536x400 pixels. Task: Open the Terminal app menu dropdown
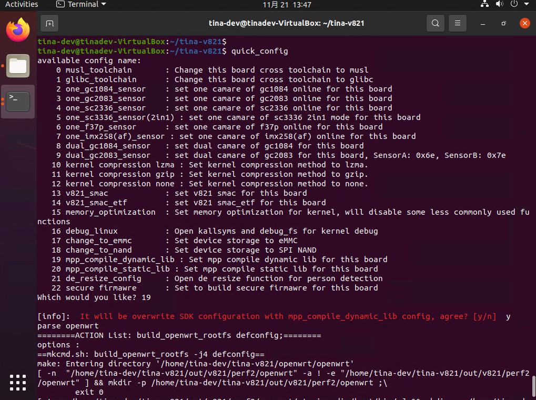point(81,4)
